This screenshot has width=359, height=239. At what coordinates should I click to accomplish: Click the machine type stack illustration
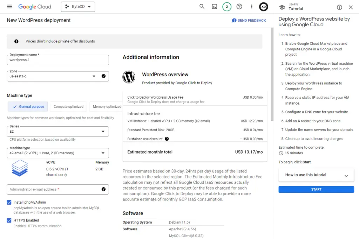click(x=20, y=168)
